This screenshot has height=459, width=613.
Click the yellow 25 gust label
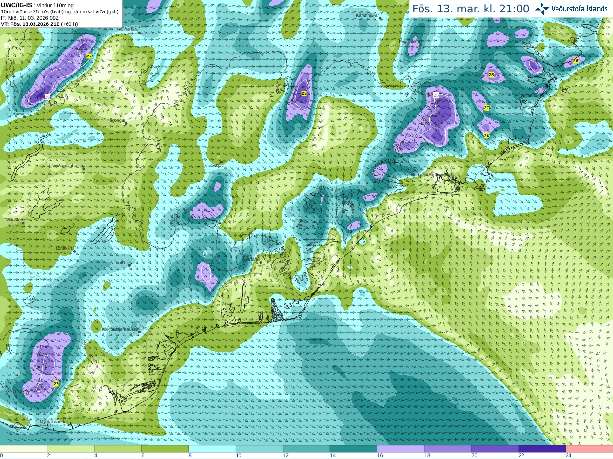click(491, 75)
